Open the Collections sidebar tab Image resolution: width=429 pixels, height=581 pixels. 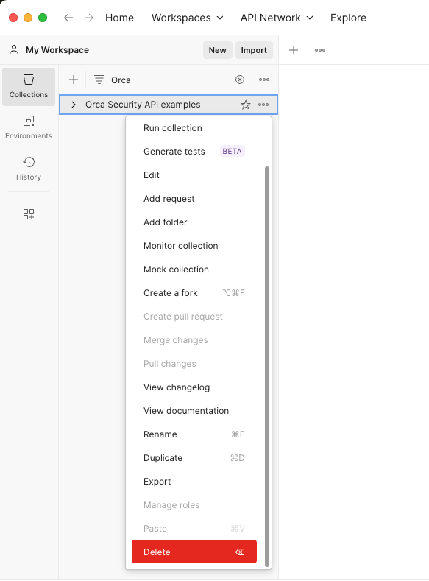pyautogui.click(x=29, y=87)
